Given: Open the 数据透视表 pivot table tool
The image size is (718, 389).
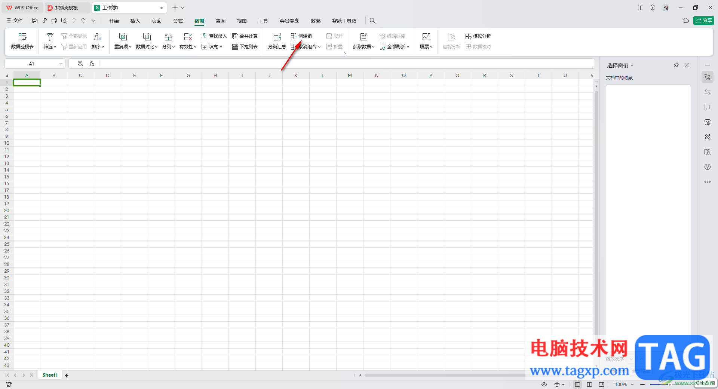Looking at the screenshot, I should [22, 41].
